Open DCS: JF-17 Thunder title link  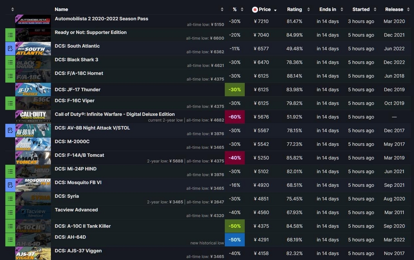[x=78, y=89]
